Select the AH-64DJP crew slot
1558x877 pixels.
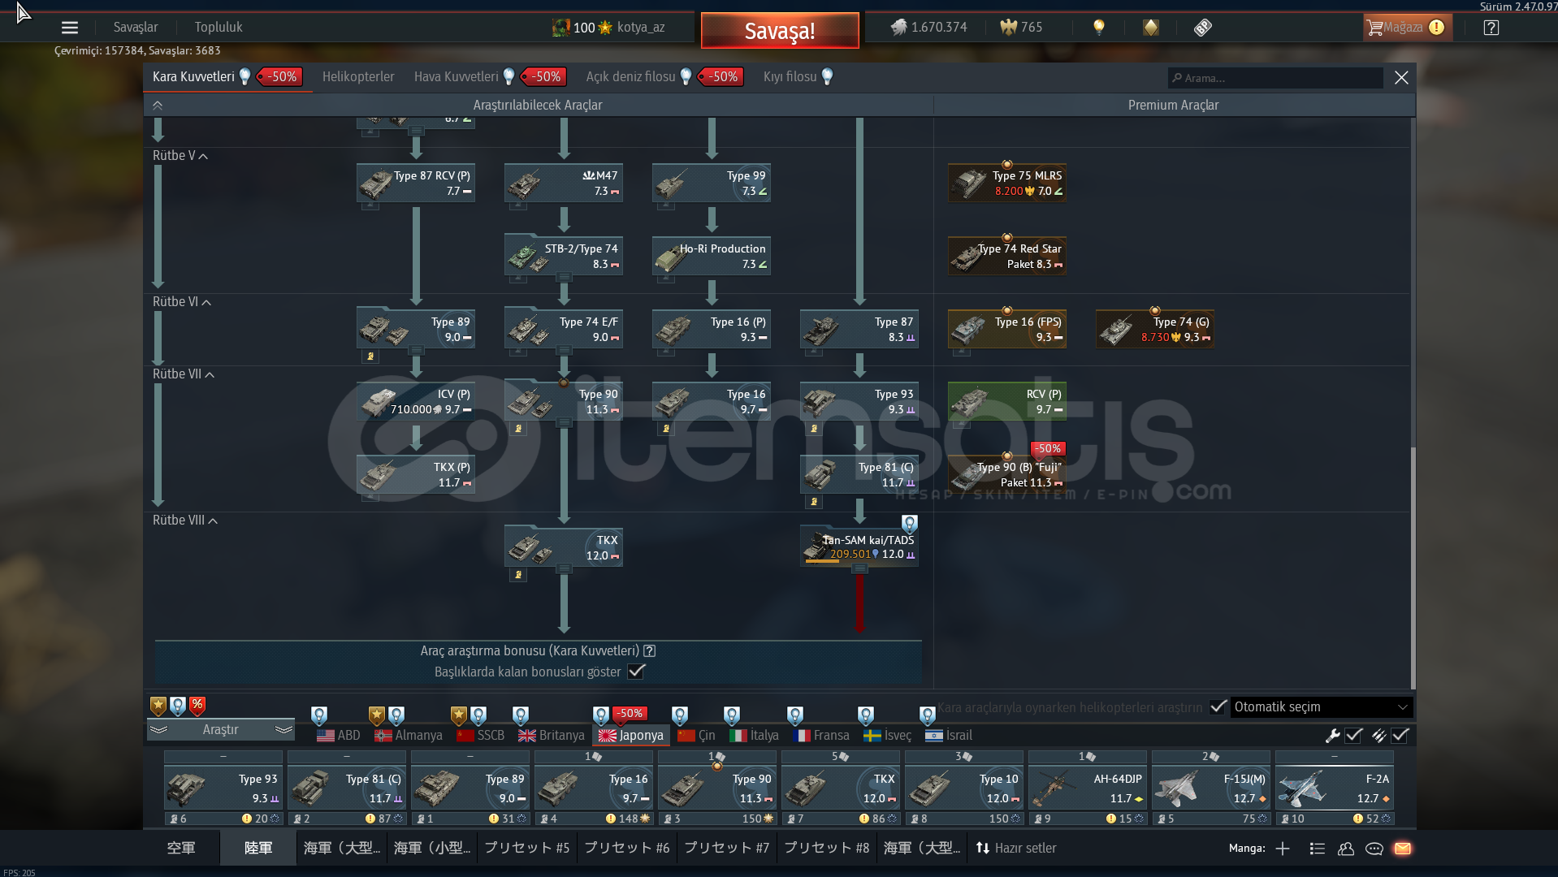click(1088, 788)
